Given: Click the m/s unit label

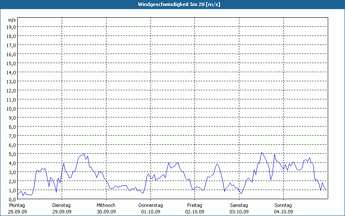Looking at the screenshot, I should (12, 20).
